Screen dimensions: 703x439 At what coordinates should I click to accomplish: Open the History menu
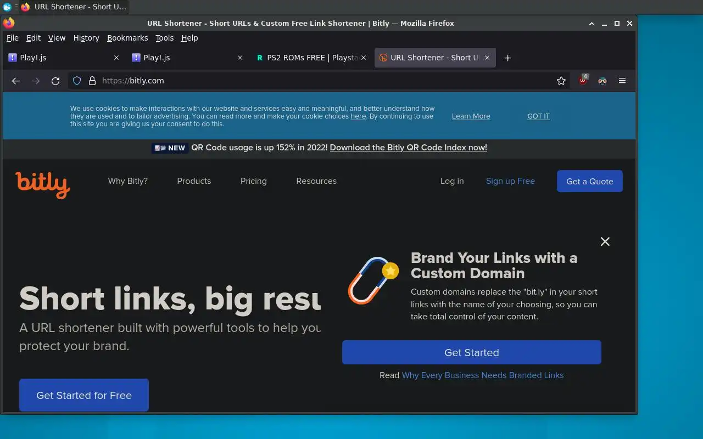pyautogui.click(x=86, y=38)
